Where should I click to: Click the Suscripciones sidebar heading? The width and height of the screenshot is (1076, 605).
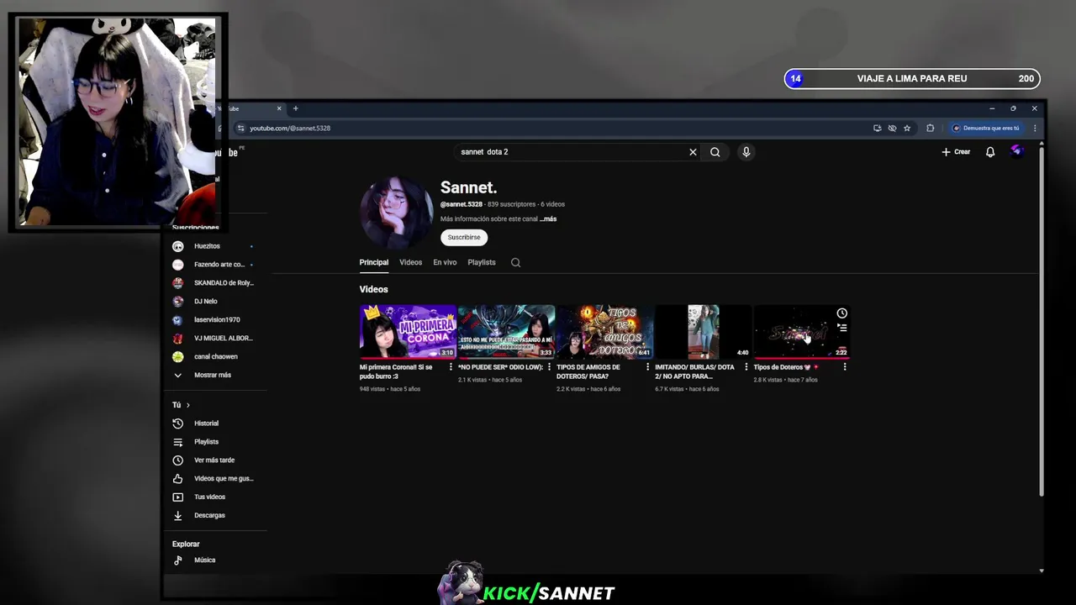click(x=195, y=228)
